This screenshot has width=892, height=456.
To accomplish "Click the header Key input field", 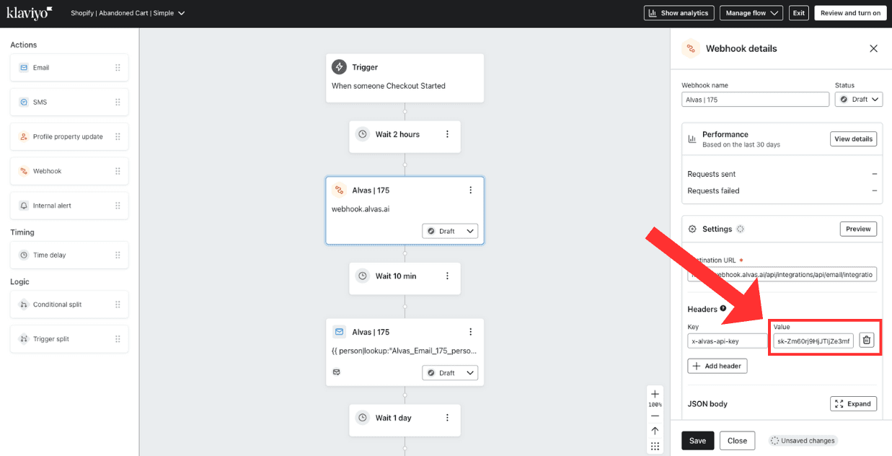I will coord(728,341).
